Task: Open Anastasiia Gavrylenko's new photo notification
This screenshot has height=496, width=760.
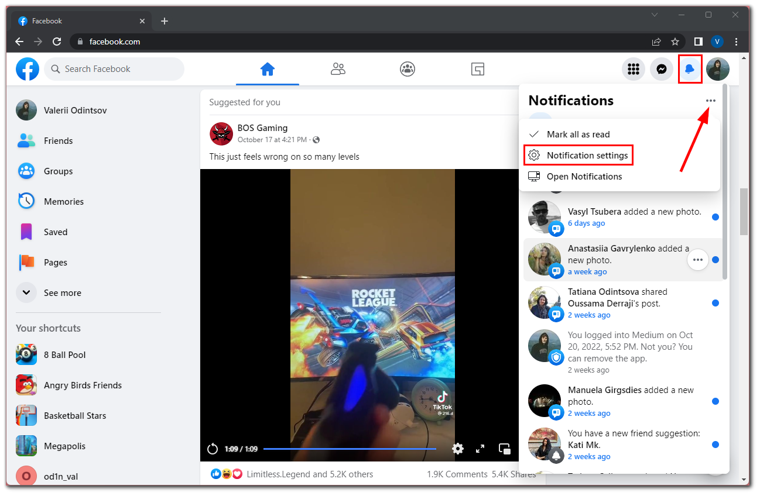Action: click(x=623, y=260)
